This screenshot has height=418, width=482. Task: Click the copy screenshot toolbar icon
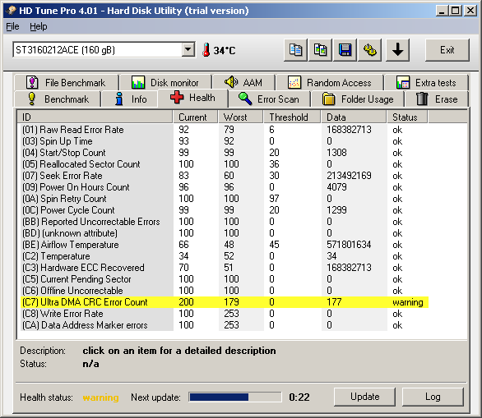click(320, 50)
